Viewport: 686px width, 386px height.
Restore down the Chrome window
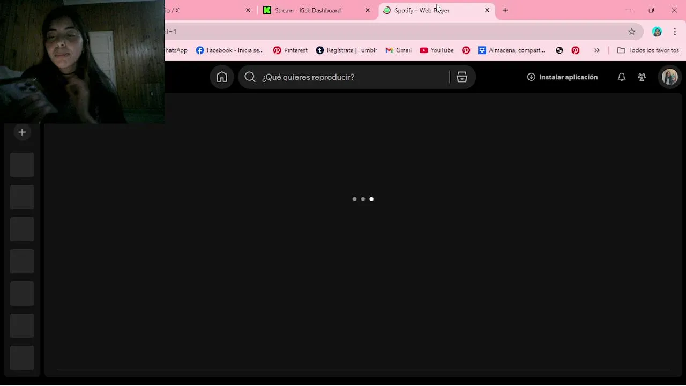coord(651,10)
